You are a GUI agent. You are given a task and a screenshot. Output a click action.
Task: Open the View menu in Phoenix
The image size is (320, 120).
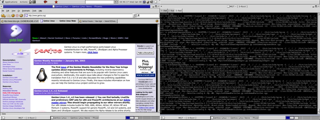click(x=13, y=11)
